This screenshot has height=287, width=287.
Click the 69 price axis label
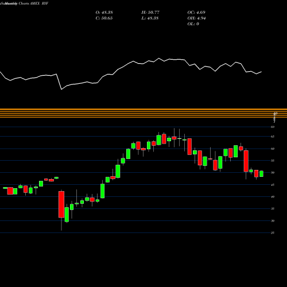(x=273, y=127)
